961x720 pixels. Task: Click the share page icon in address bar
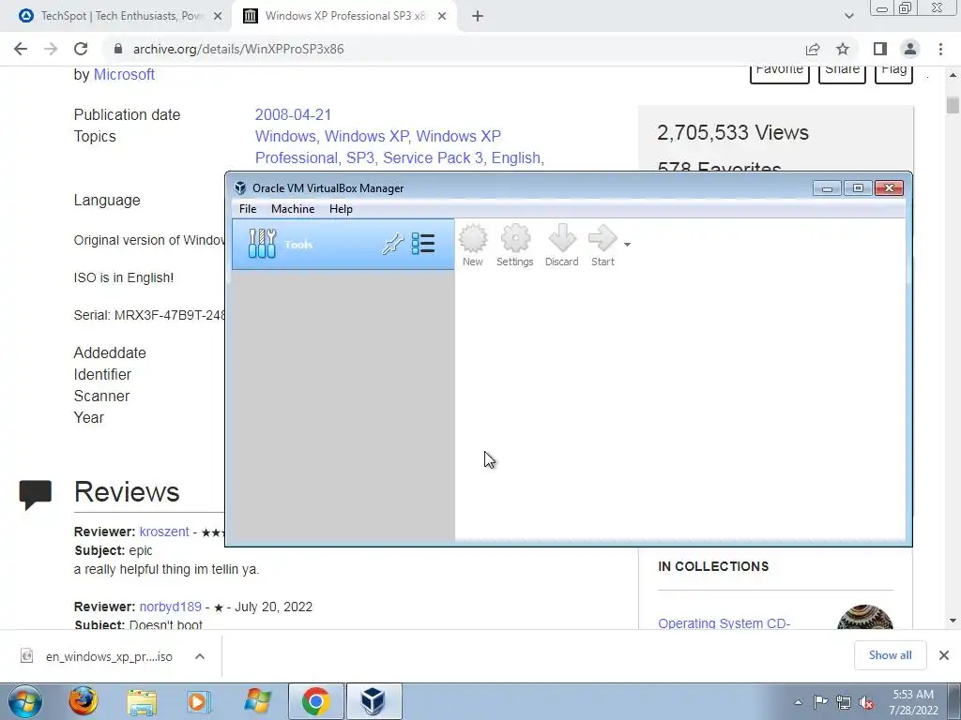tap(813, 49)
